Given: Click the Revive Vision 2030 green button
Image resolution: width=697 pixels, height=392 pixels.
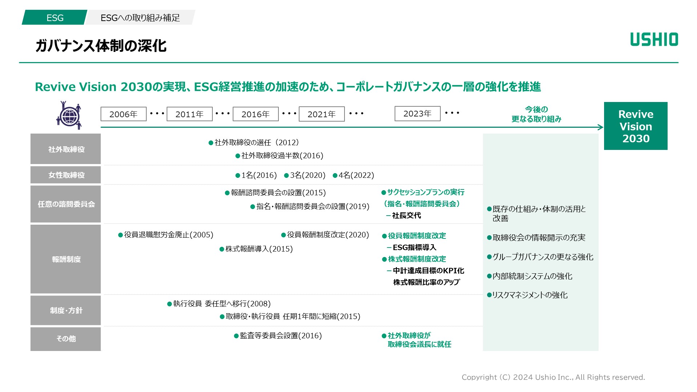Looking at the screenshot, I should tap(636, 127).
